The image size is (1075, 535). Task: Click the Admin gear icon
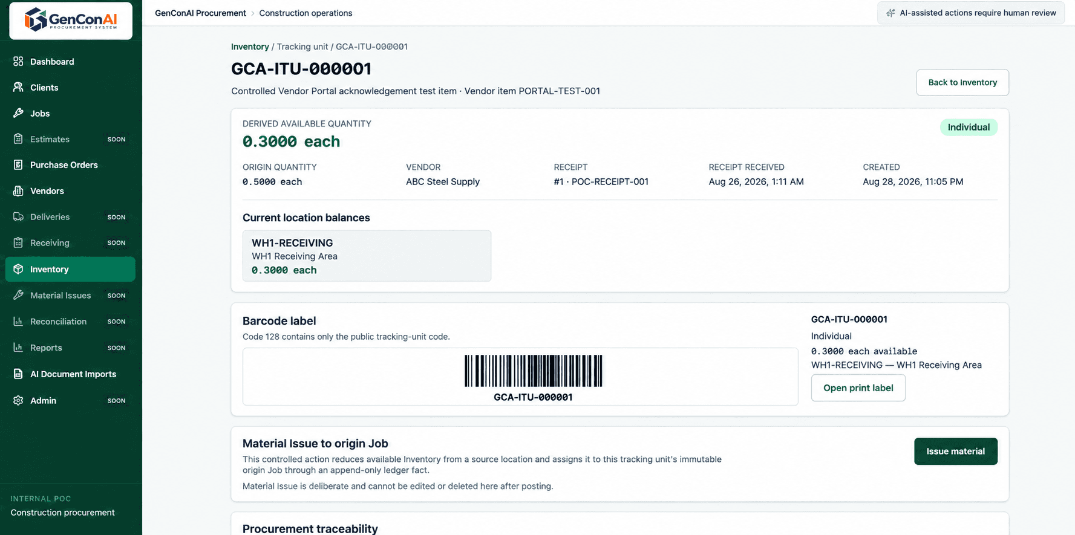(x=18, y=400)
